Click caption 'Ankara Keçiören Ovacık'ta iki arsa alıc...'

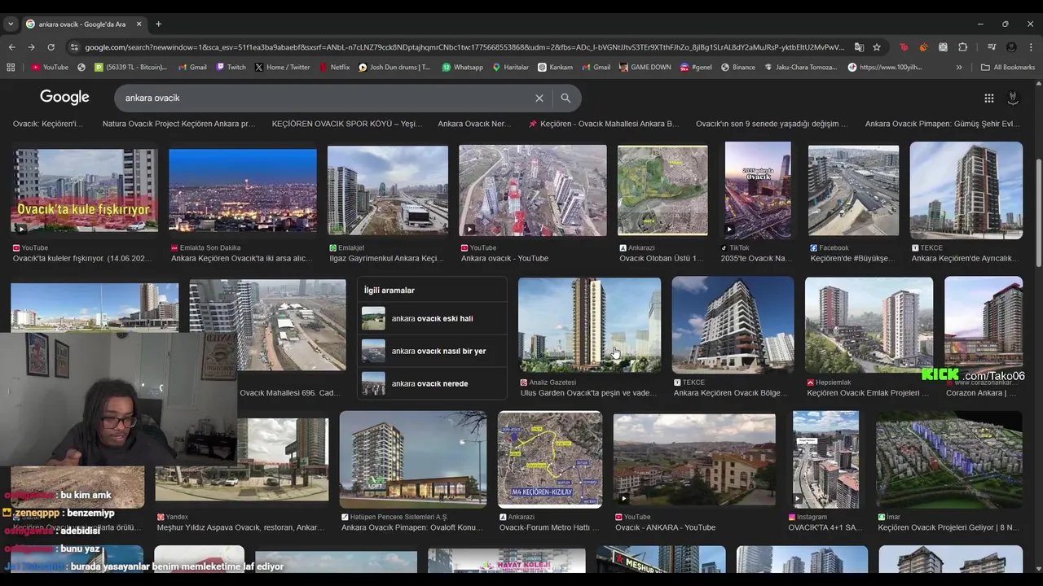(241, 259)
